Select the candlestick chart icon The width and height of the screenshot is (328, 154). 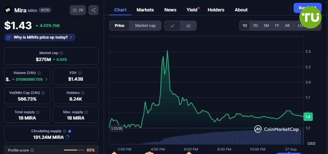tap(188, 26)
